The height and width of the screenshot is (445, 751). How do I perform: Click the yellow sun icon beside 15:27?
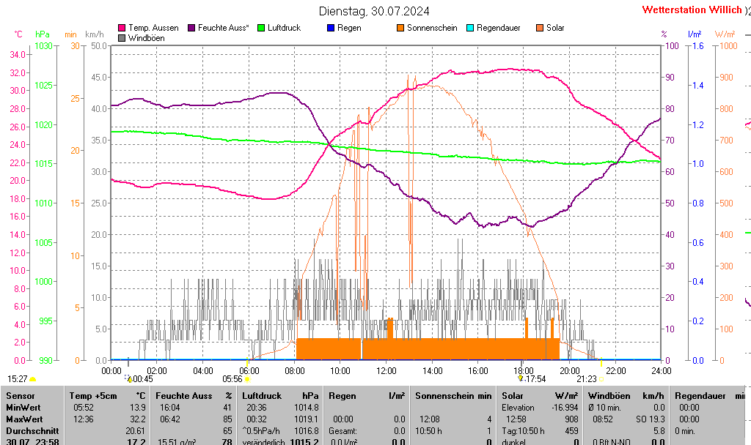click(32, 380)
